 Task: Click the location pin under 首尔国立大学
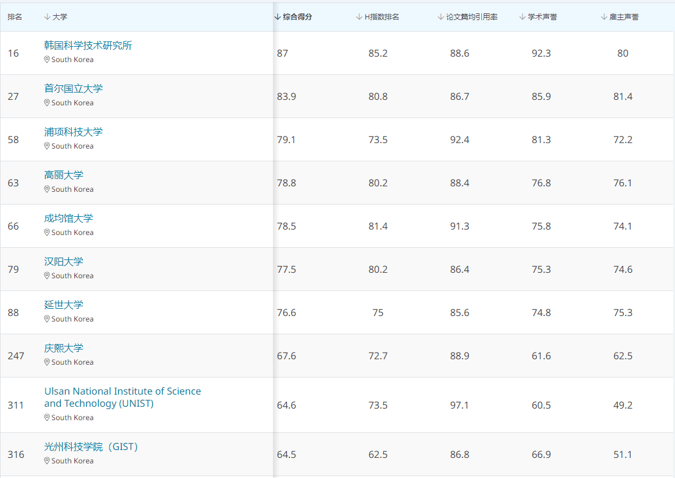coord(47,103)
